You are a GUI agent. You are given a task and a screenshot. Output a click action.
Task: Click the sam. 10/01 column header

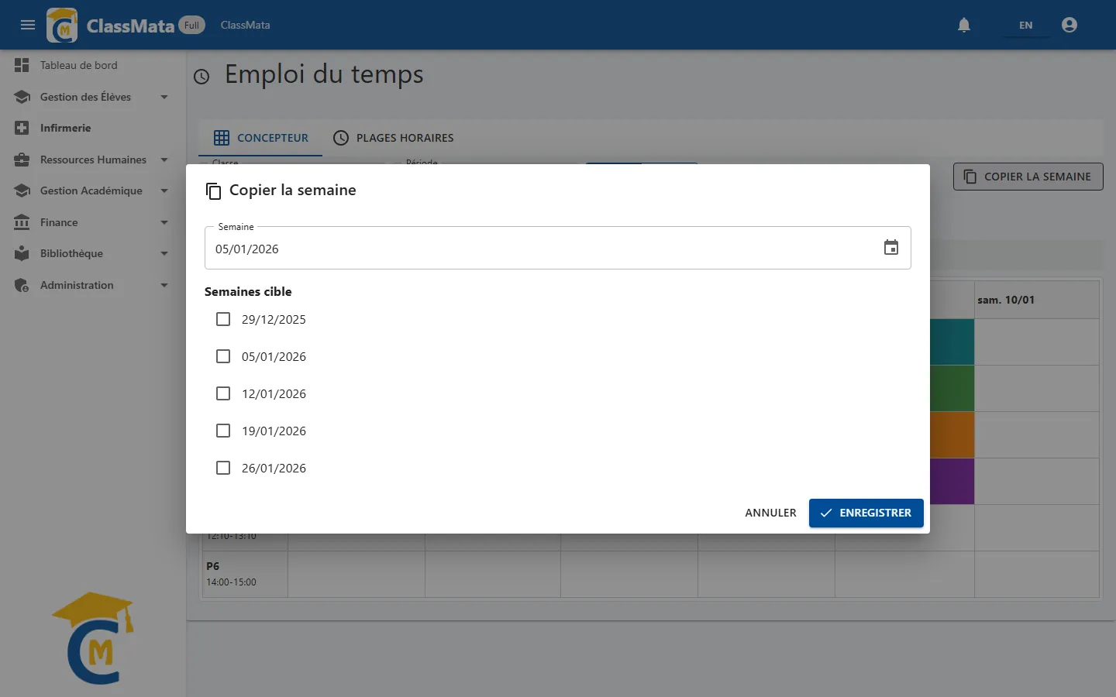pos(1036,300)
